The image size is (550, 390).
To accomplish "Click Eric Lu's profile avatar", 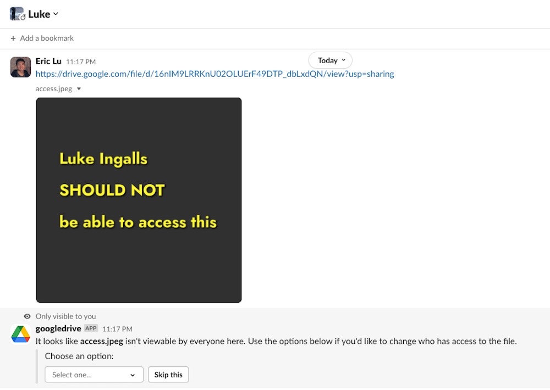I will 20,66.
